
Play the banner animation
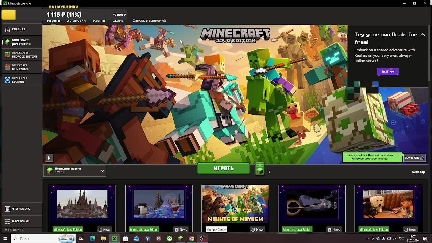[x=49, y=158]
